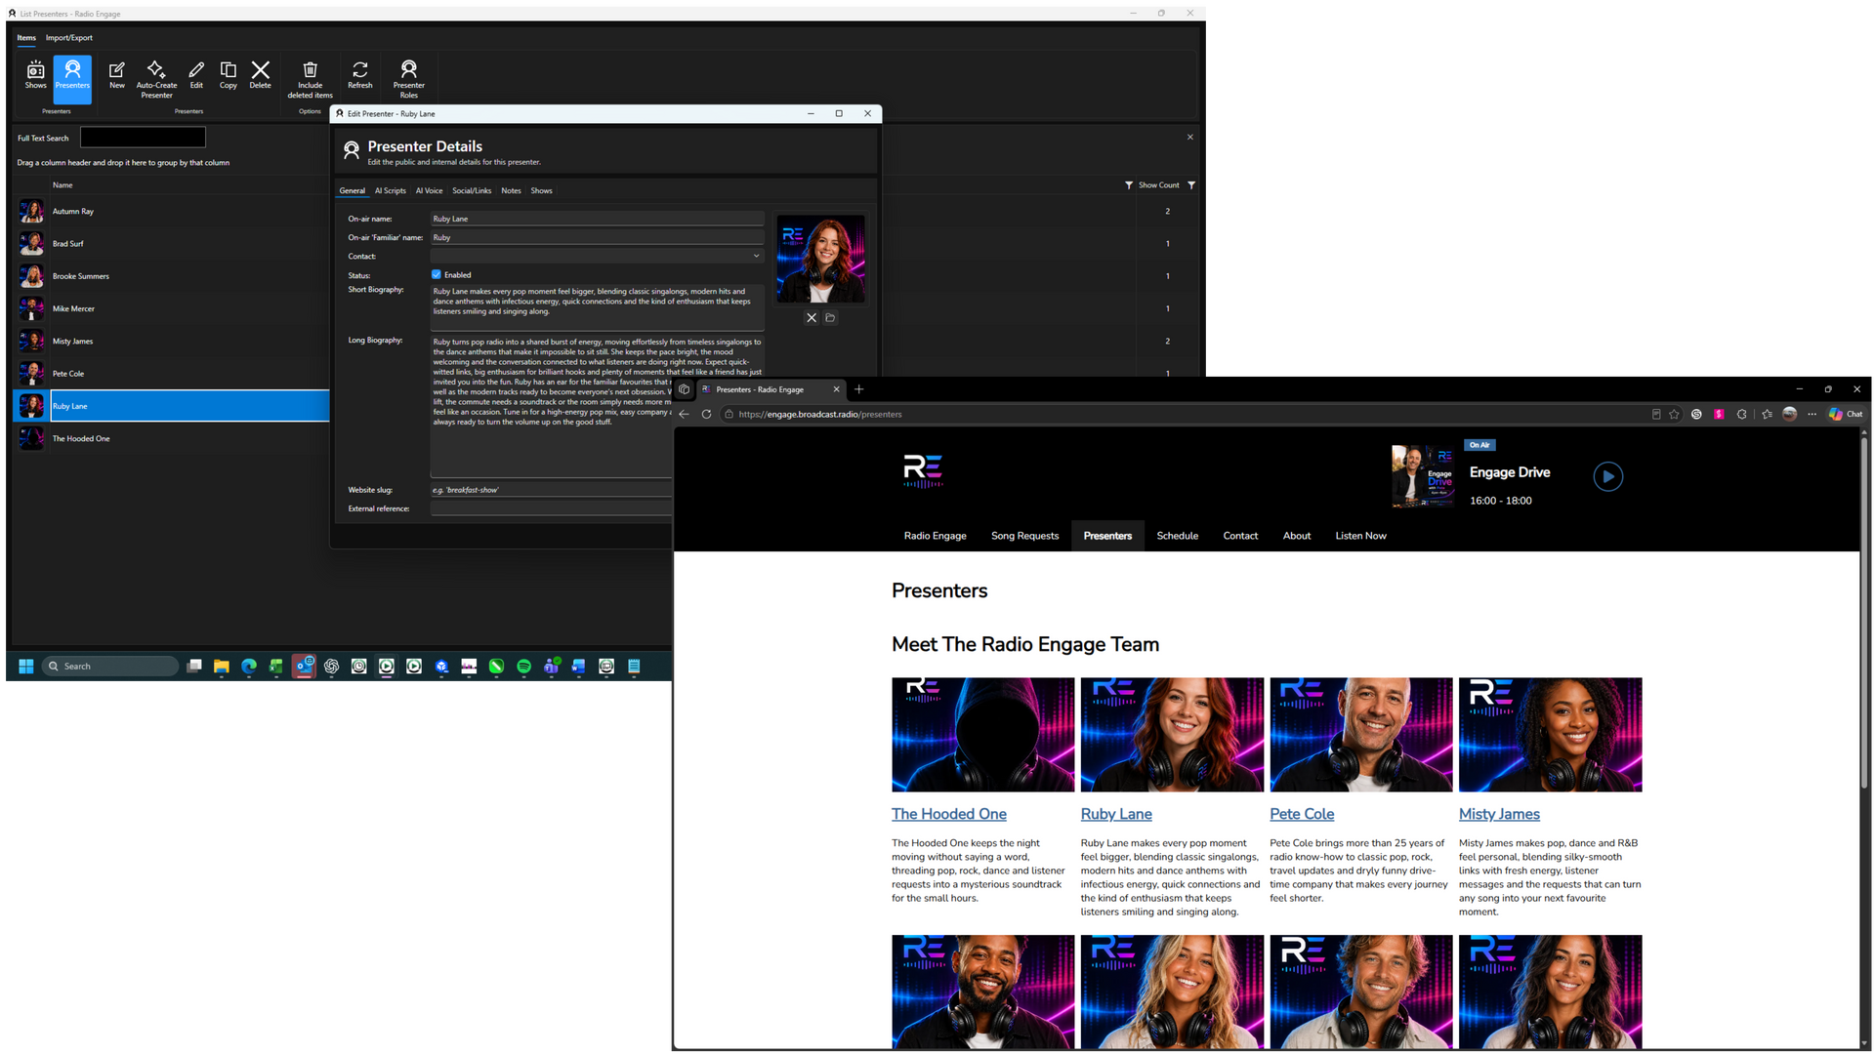Open Contact in the site navigation

(1241, 536)
